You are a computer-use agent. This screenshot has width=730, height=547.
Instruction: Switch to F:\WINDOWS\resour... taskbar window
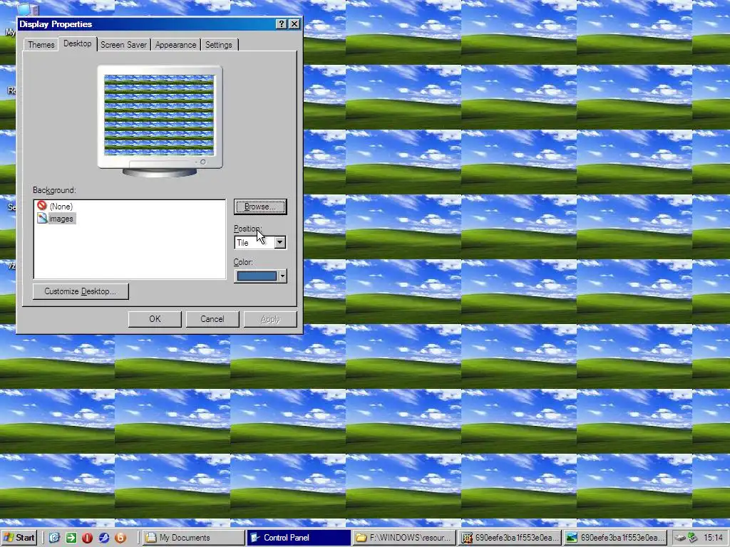pyautogui.click(x=403, y=538)
